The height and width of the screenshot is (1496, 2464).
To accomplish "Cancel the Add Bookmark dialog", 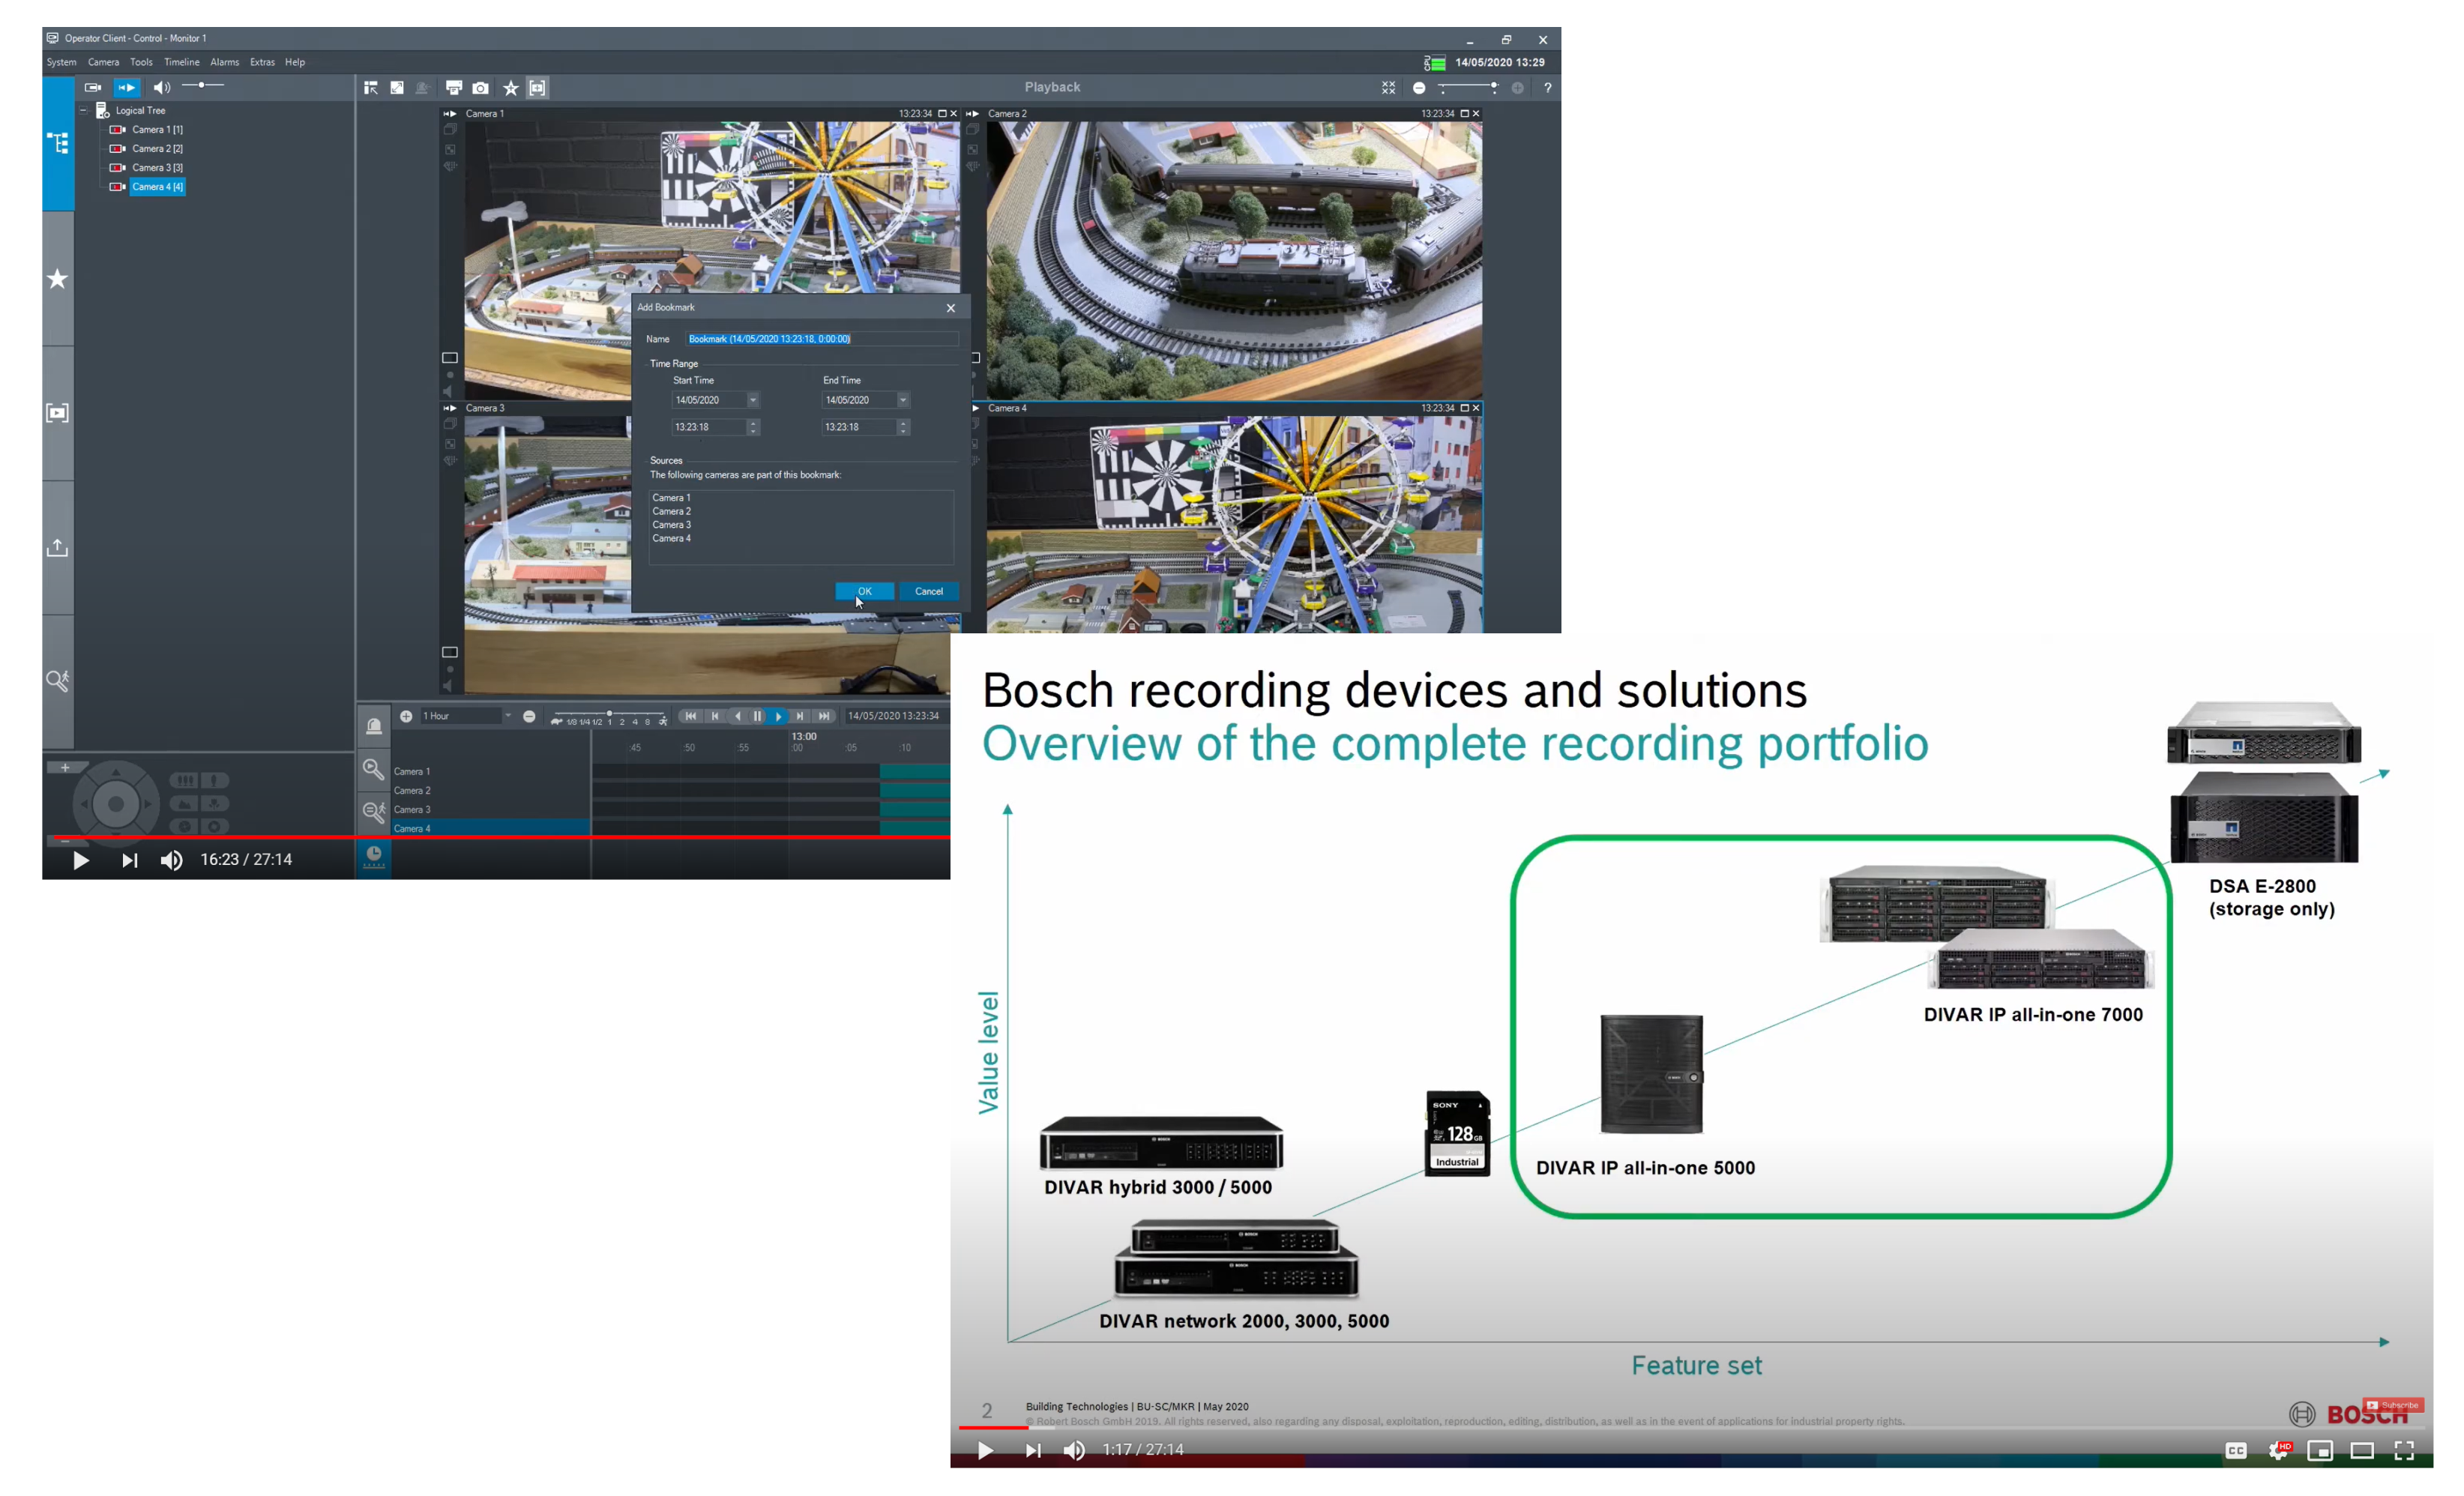I will (x=929, y=591).
